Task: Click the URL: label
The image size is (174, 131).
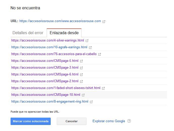Action: pos(14,21)
